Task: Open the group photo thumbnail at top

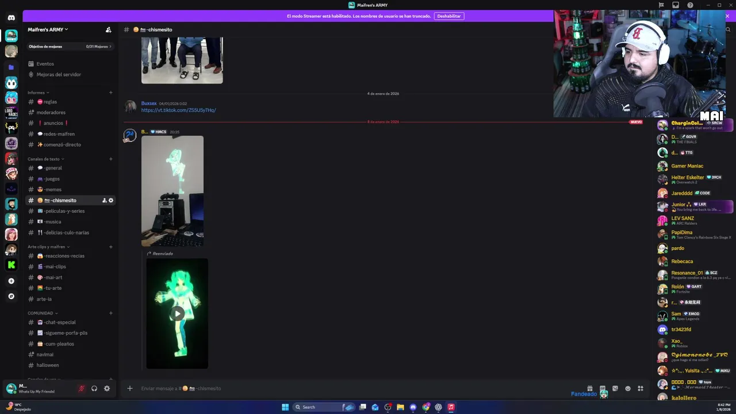Action: pos(182,60)
